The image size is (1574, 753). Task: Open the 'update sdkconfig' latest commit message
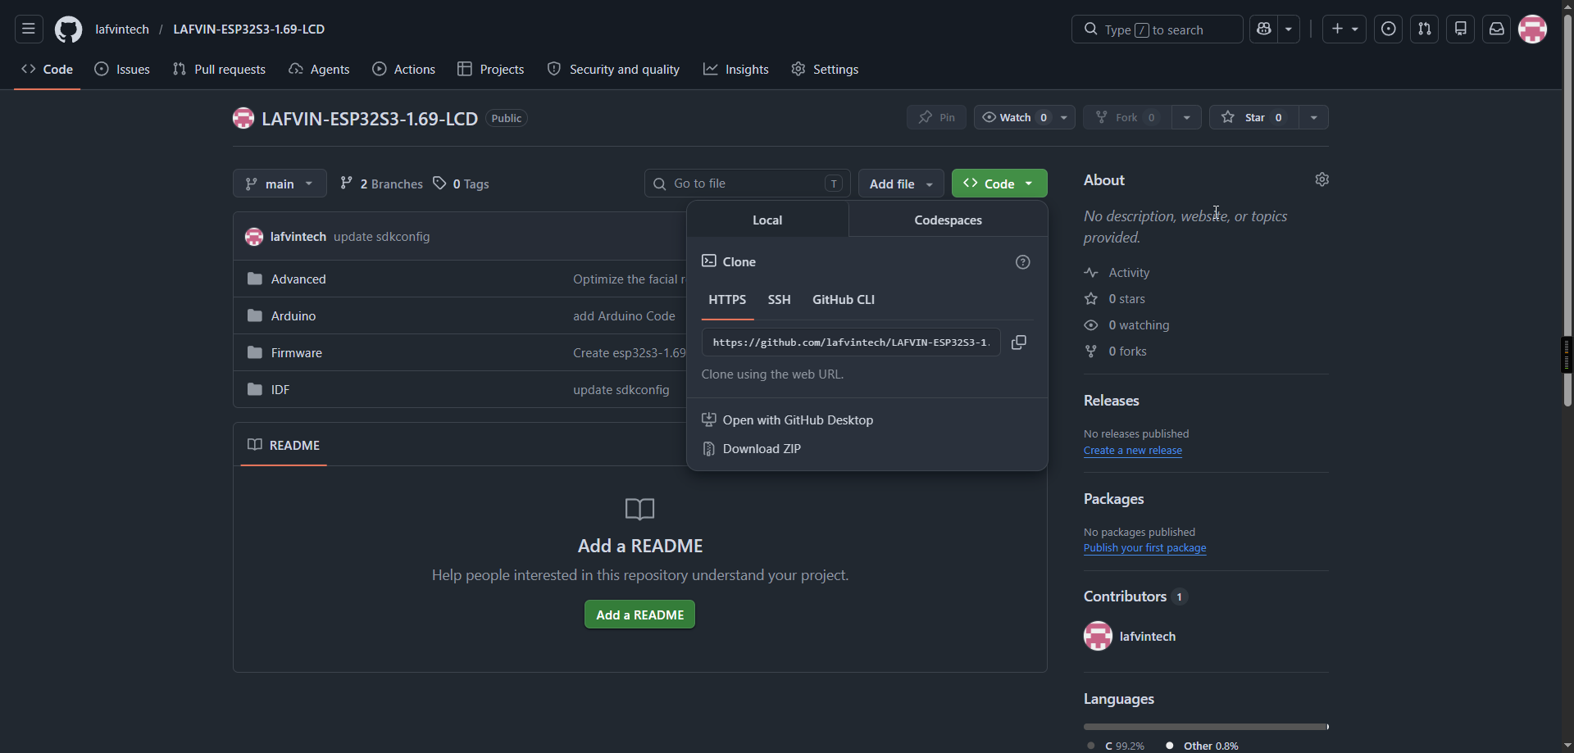point(381,237)
